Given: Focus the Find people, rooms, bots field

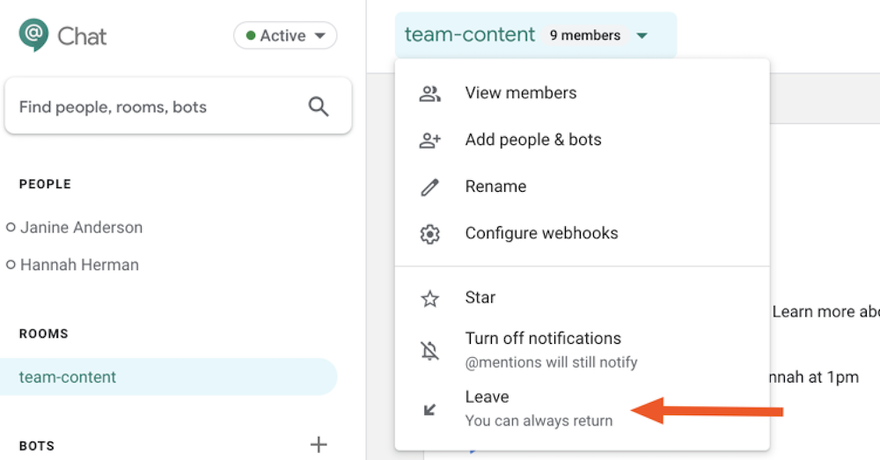Looking at the screenshot, I should 178,106.
